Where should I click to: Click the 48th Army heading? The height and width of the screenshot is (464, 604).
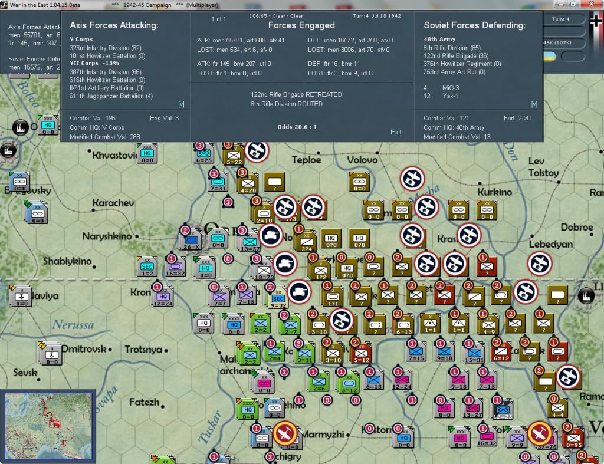439,40
